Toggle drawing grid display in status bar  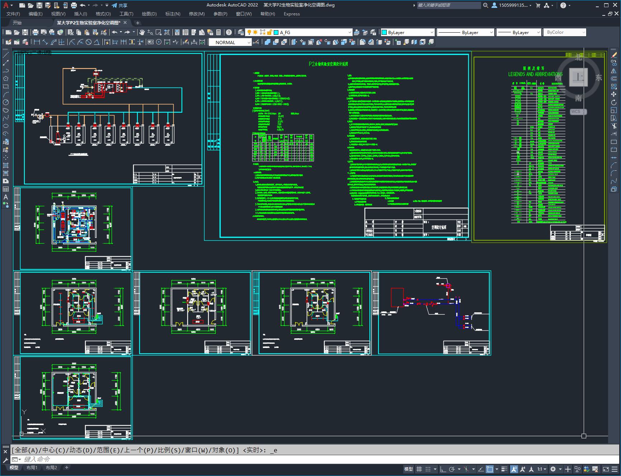coord(419,469)
